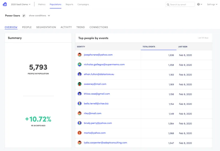Image resolution: width=220 pixels, height=151 pixels.
Task: Click the avatar next to sweeney@mail.com
Action: tap(79, 84)
